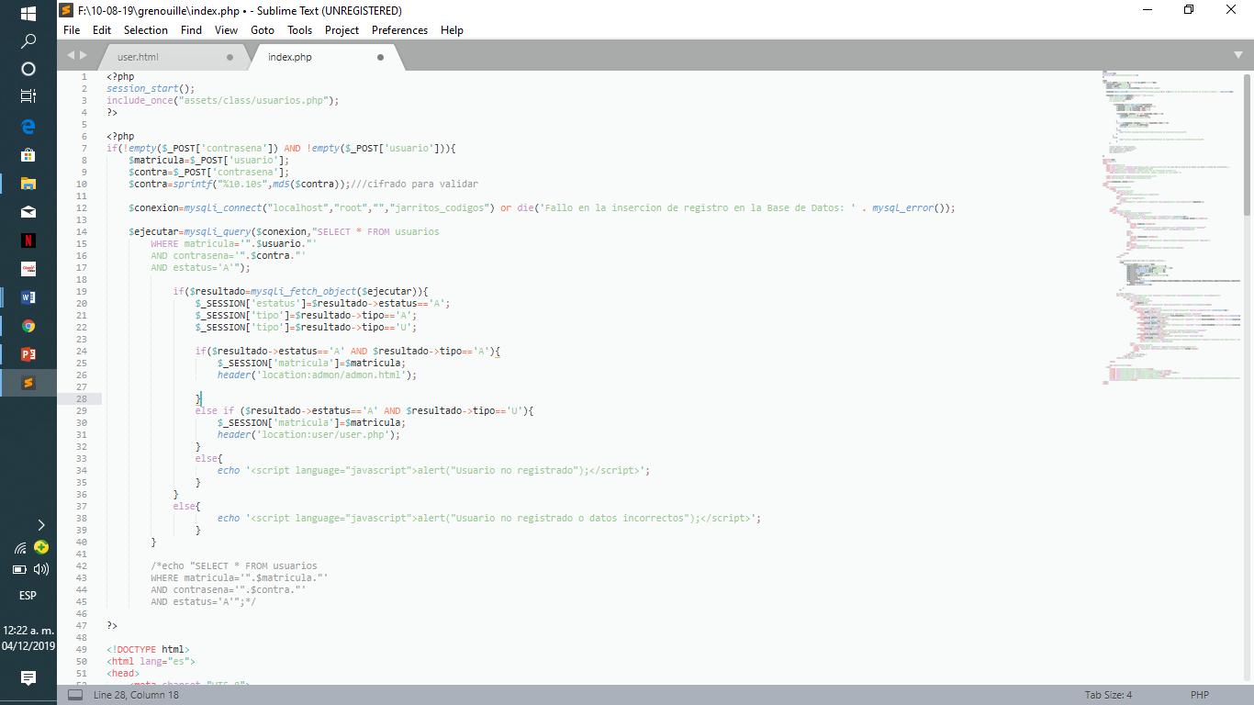The height and width of the screenshot is (705, 1254).
Task: Launch Netflix from taskbar
Action: [28, 241]
